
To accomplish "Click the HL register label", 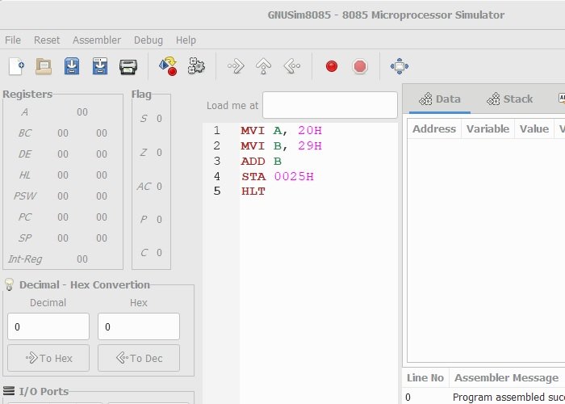I will click(x=25, y=175).
